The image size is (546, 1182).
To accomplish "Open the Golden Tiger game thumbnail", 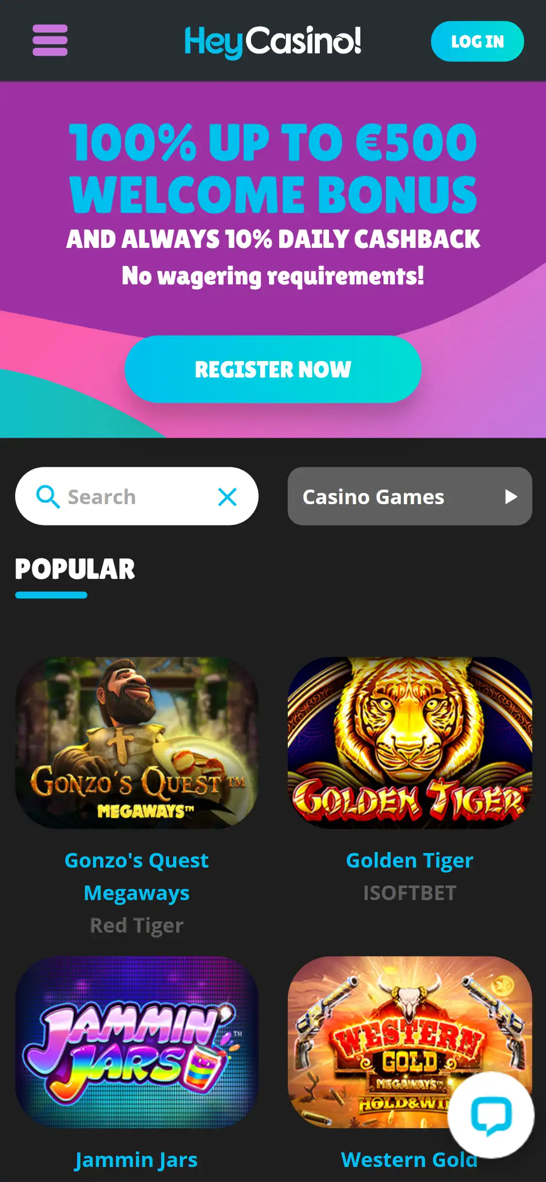I will tap(410, 742).
